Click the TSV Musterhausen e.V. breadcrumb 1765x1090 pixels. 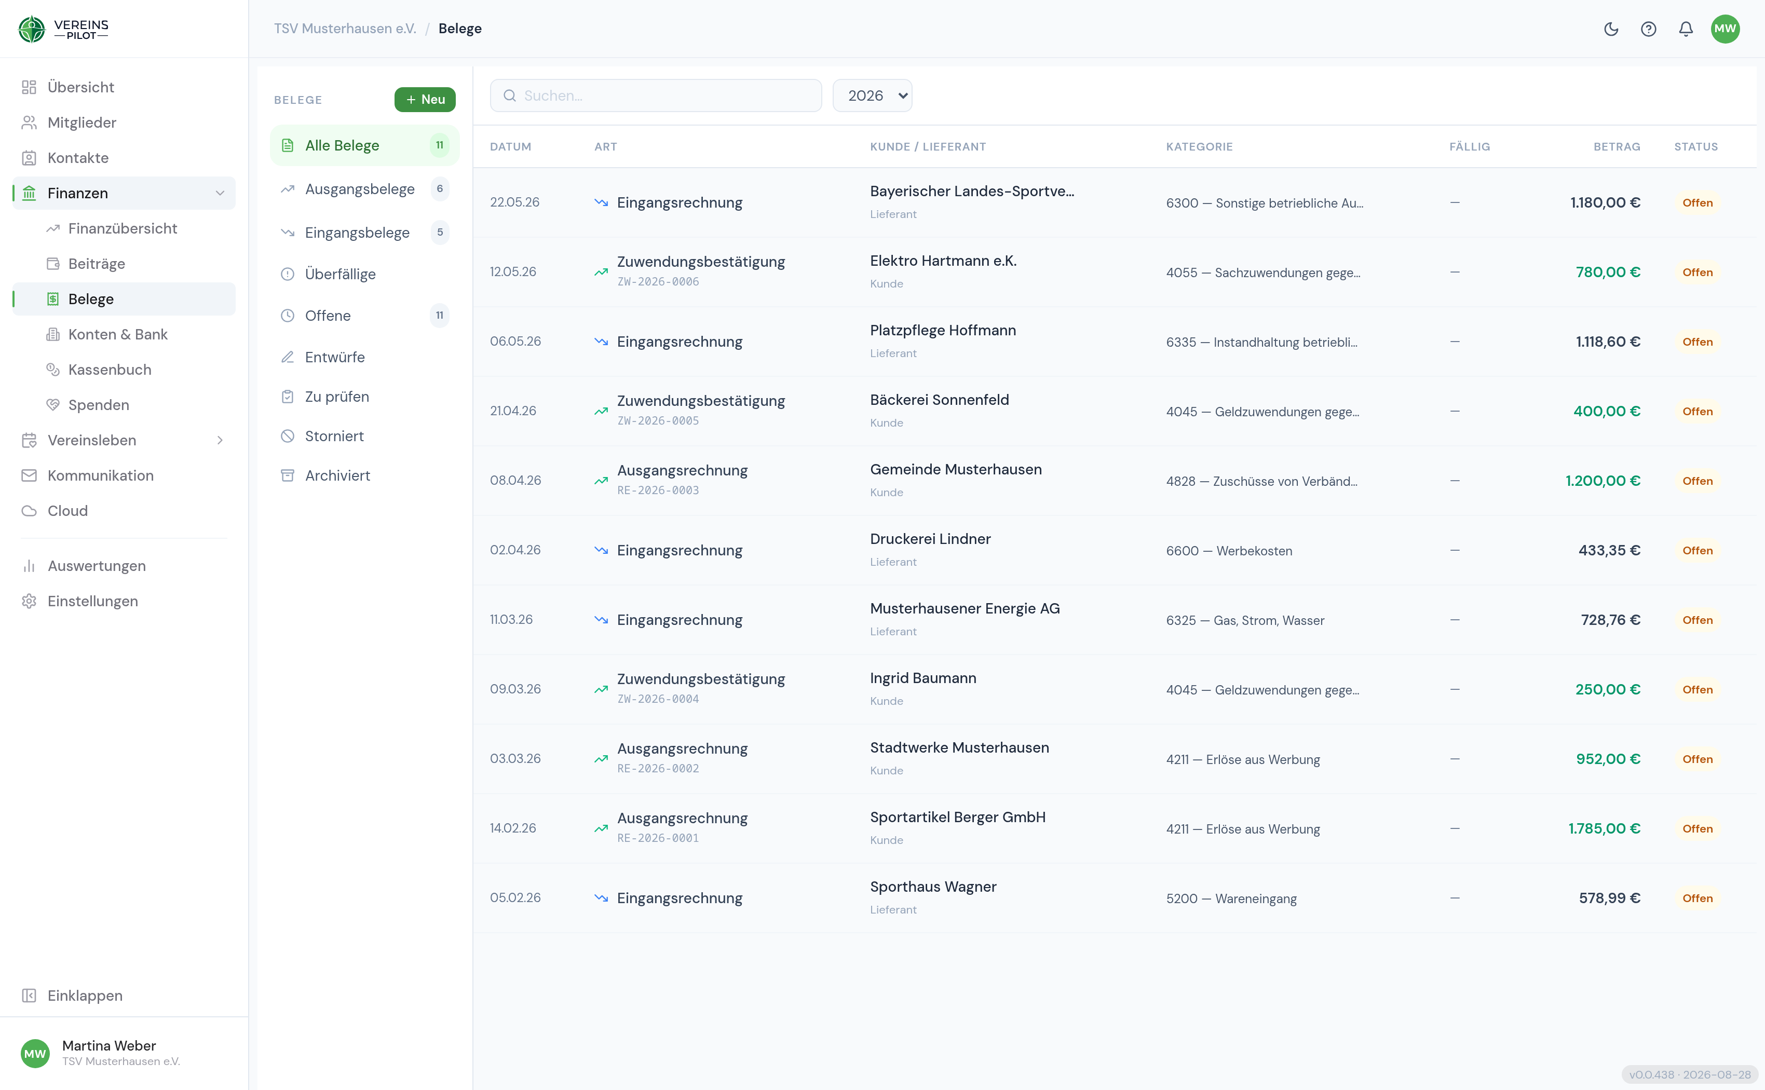(345, 29)
